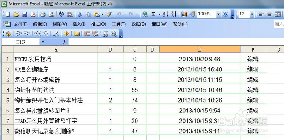Viewport: 284px width, 140px height.
Task: Click the Copy icon
Action: pos(88,14)
